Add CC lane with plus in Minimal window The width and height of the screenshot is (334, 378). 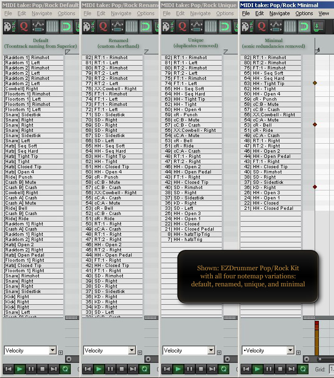point(299,352)
